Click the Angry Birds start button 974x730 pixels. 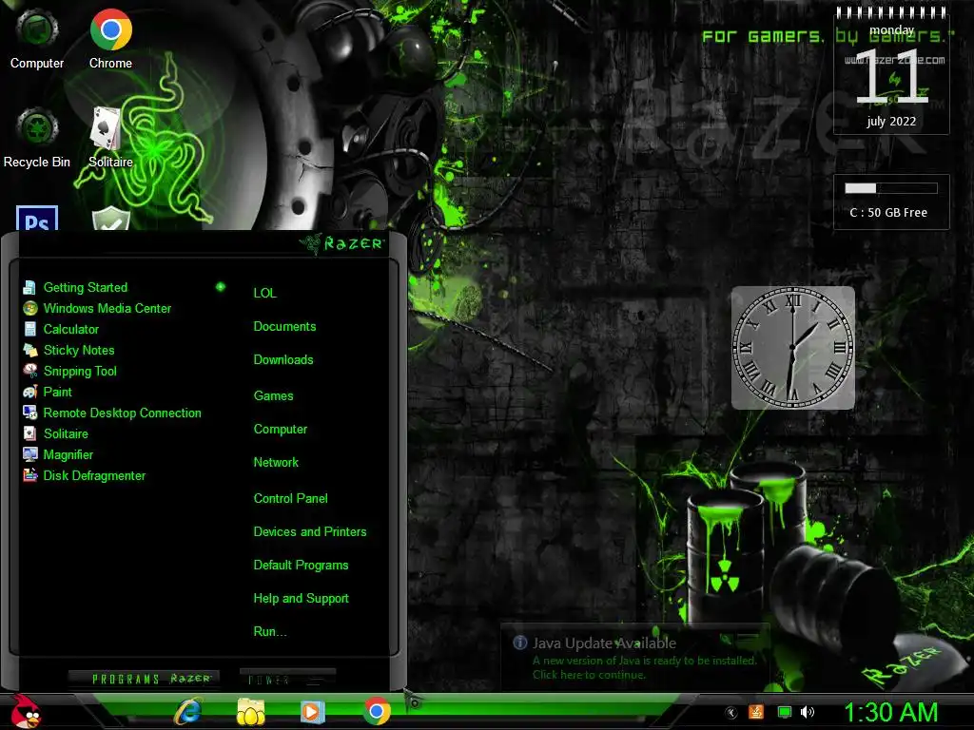26,711
